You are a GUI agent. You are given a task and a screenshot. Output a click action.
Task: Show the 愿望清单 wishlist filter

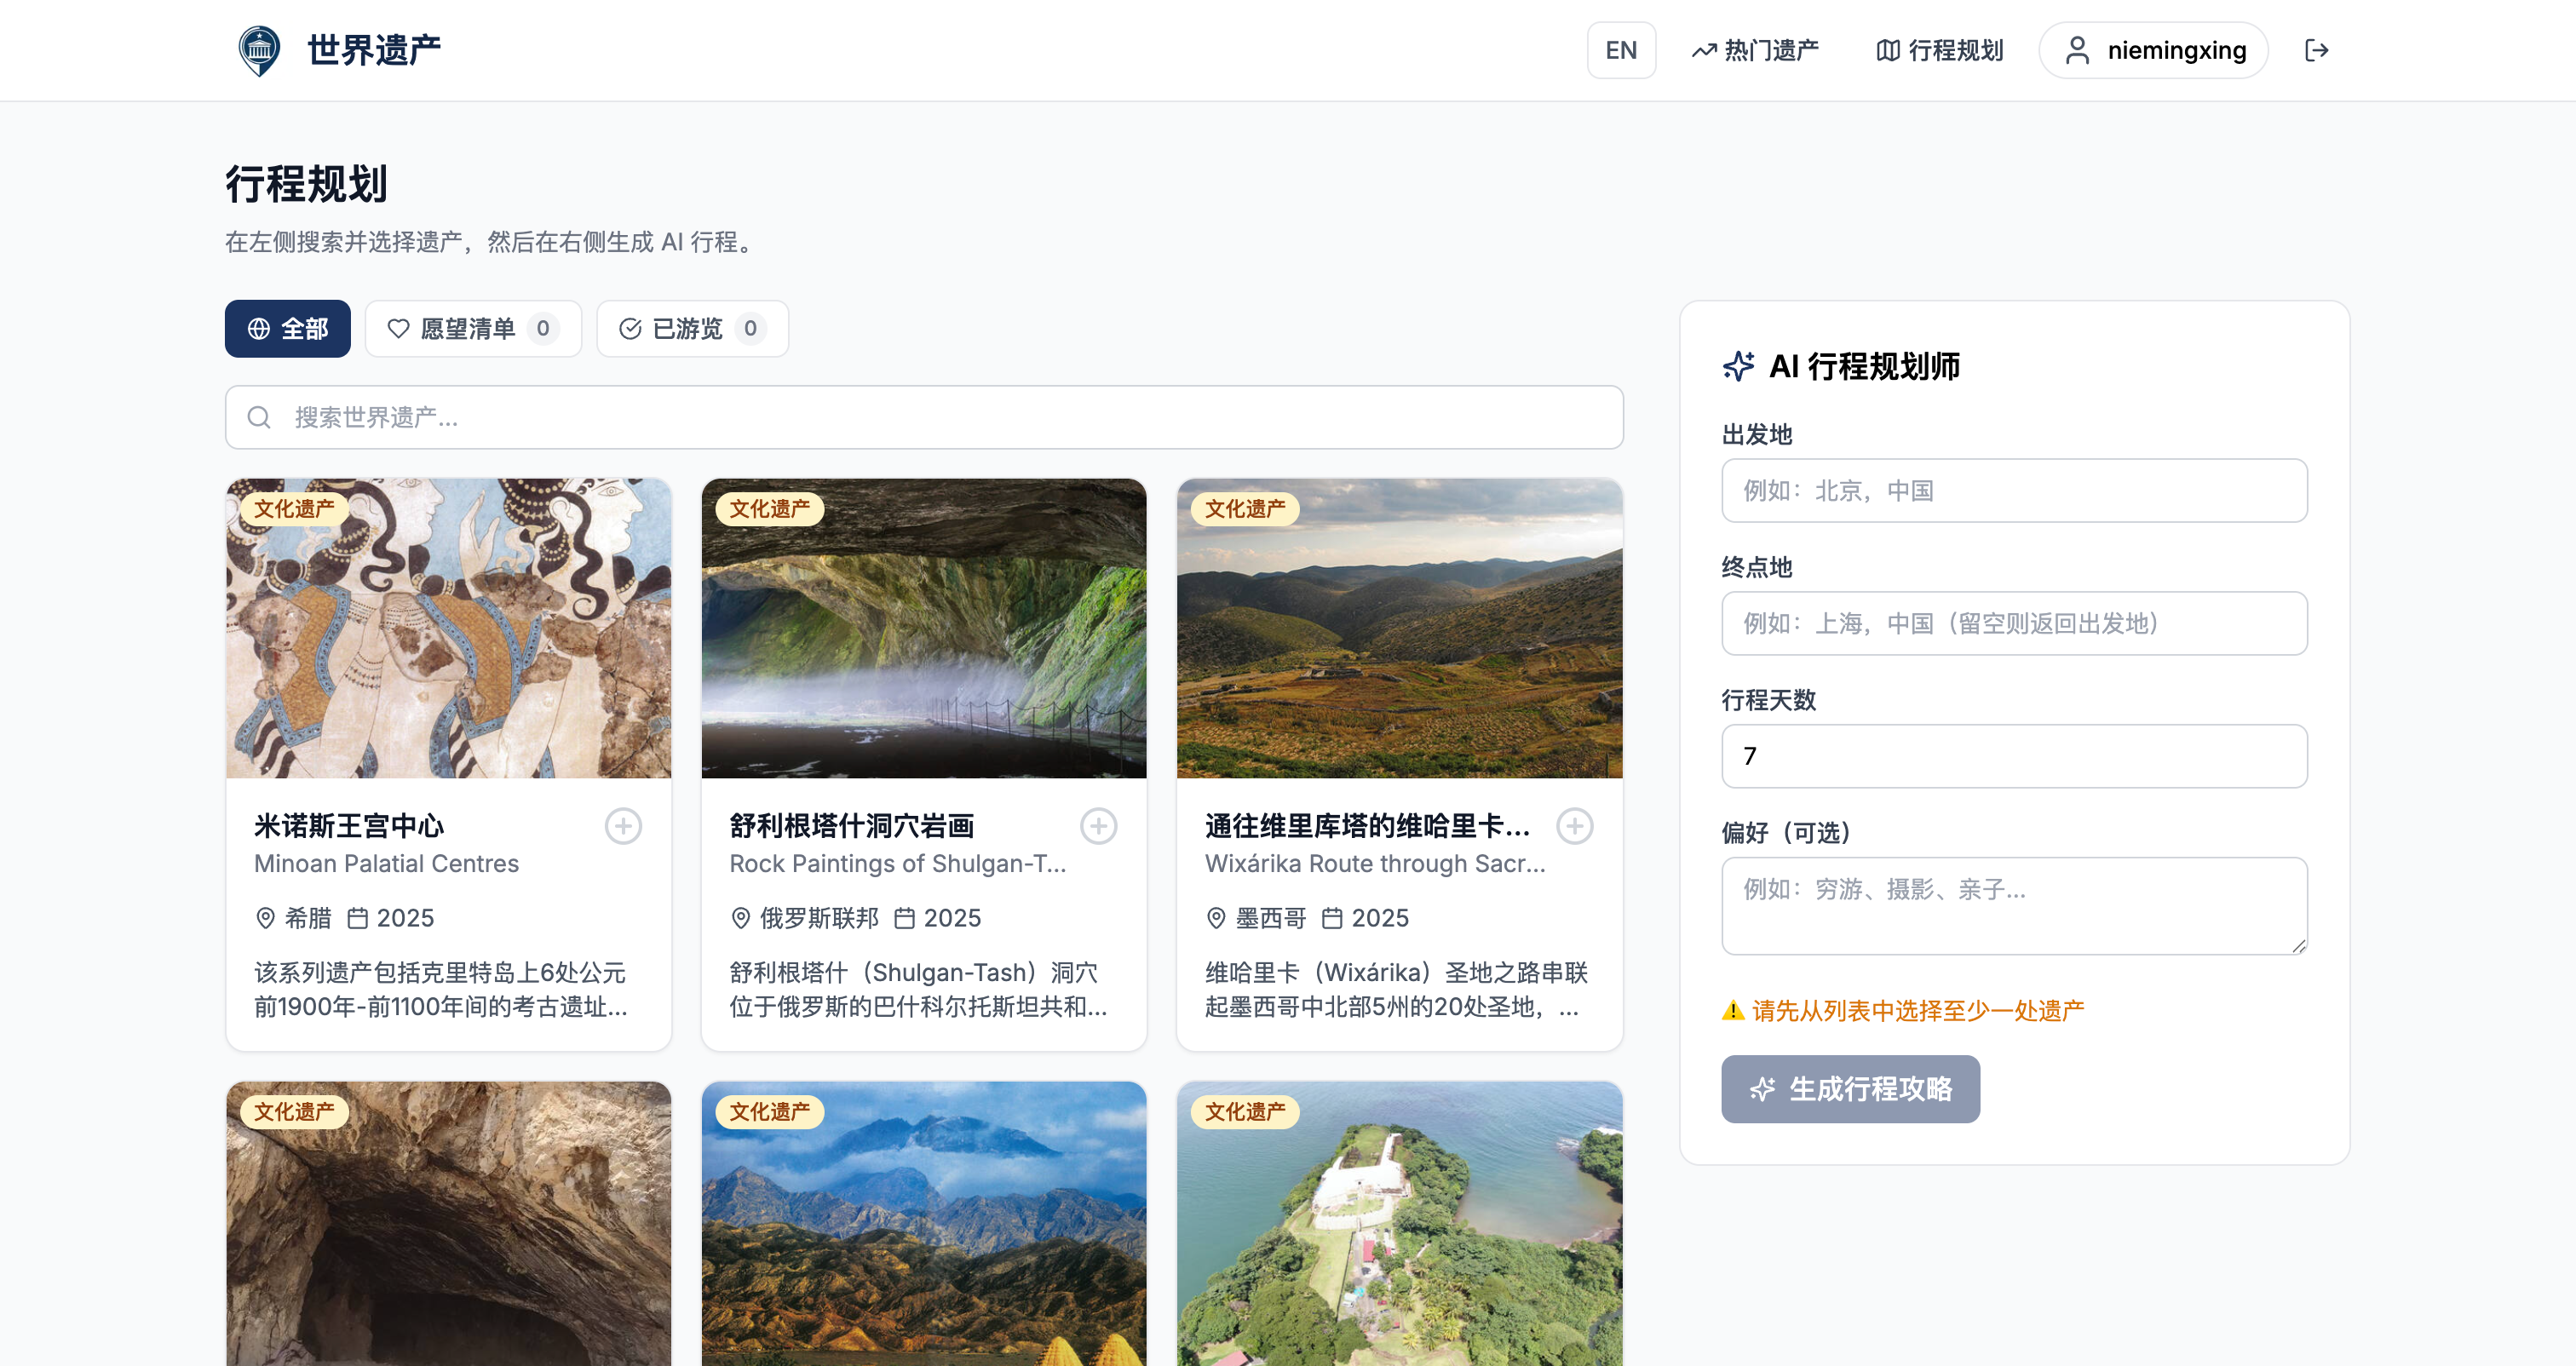(472, 329)
